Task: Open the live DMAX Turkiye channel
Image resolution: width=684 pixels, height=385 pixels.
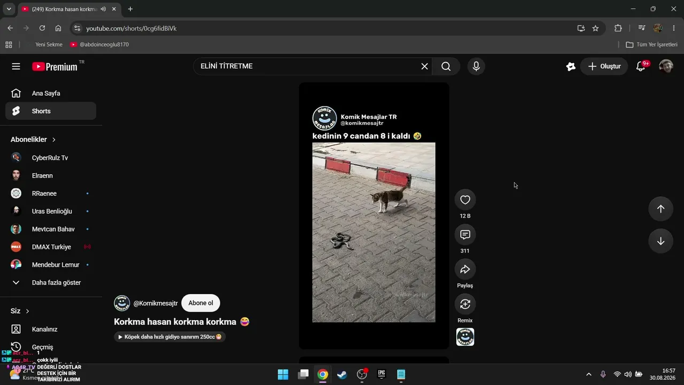Action: (x=51, y=247)
